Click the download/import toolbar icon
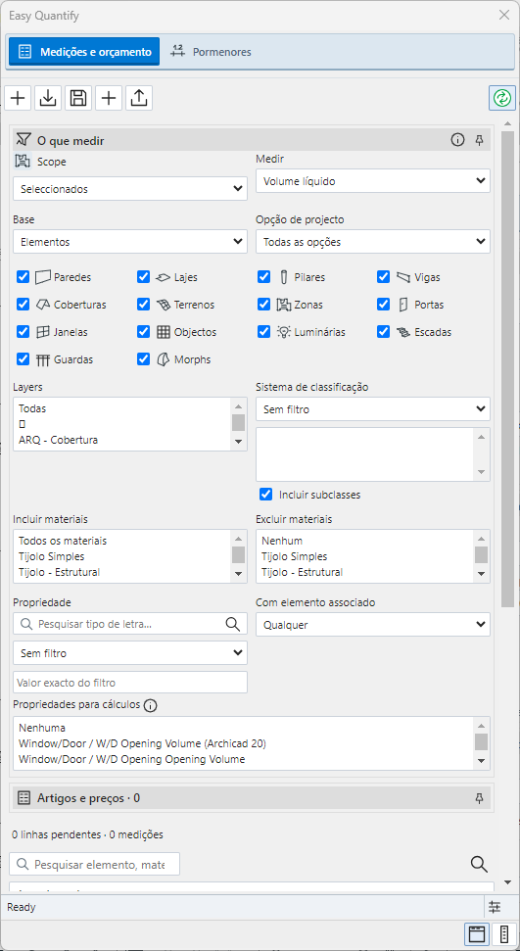This screenshot has height=951, width=520. pyautogui.click(x=48, y=98)
